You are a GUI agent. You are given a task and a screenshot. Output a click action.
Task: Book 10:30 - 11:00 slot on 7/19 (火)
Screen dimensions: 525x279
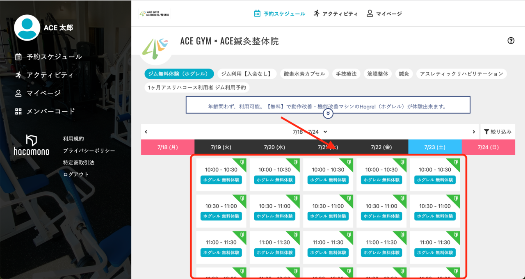(x=221, y=211)
